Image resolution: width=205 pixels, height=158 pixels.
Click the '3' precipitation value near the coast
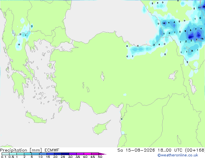pyautogui.click(x=154, y=45)
